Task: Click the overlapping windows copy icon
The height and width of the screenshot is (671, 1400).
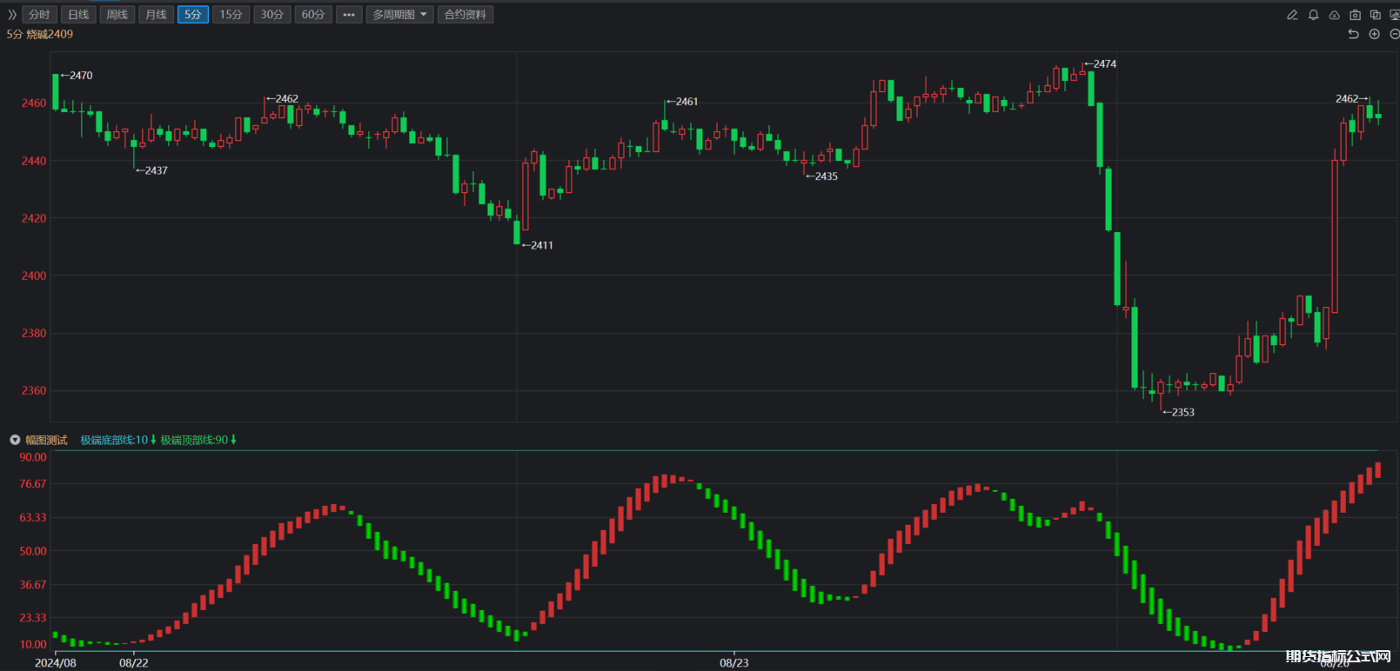Action: point(1375,15)
